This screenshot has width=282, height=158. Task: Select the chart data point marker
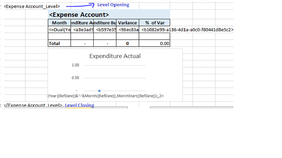coord(99,91)
